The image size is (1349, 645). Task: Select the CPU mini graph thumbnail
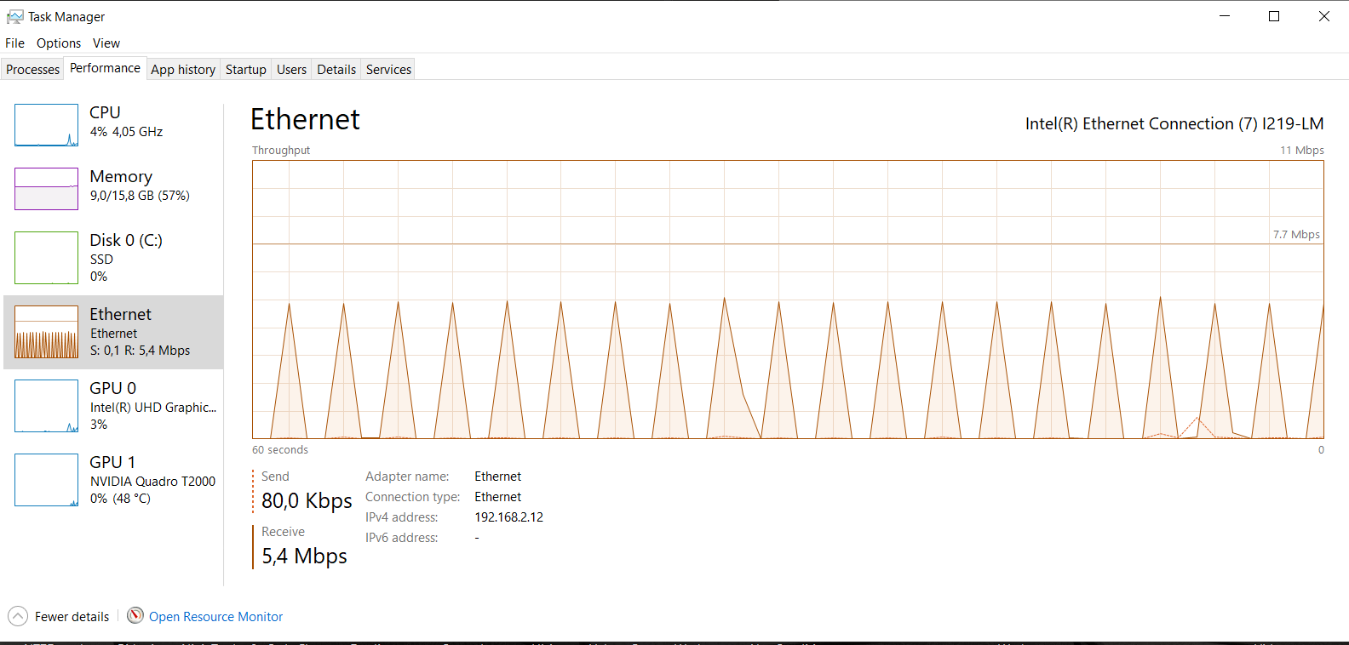(x=46, y=125)
